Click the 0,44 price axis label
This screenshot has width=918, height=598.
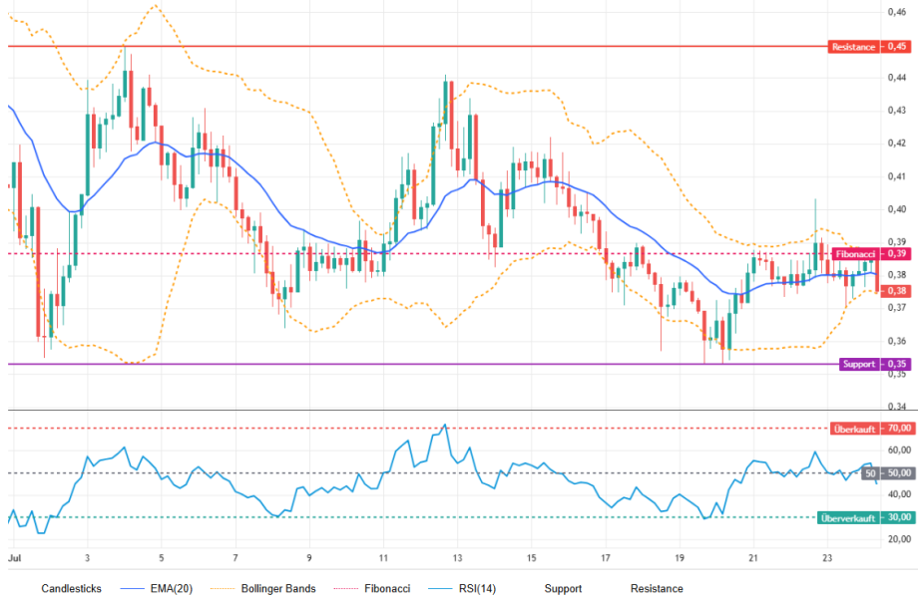(x=897, y=77)
